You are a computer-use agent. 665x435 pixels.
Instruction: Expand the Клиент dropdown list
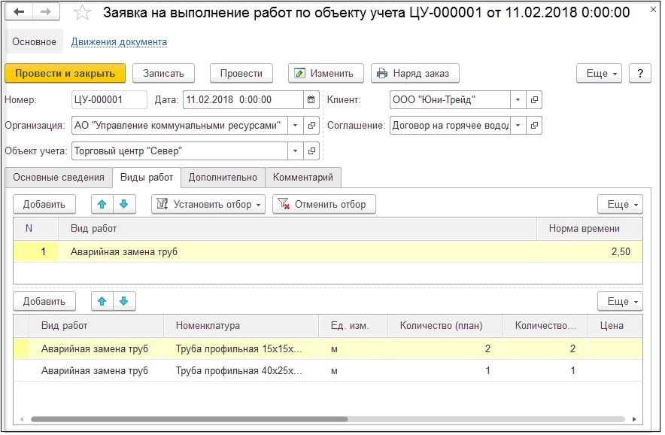click(517, 99)
